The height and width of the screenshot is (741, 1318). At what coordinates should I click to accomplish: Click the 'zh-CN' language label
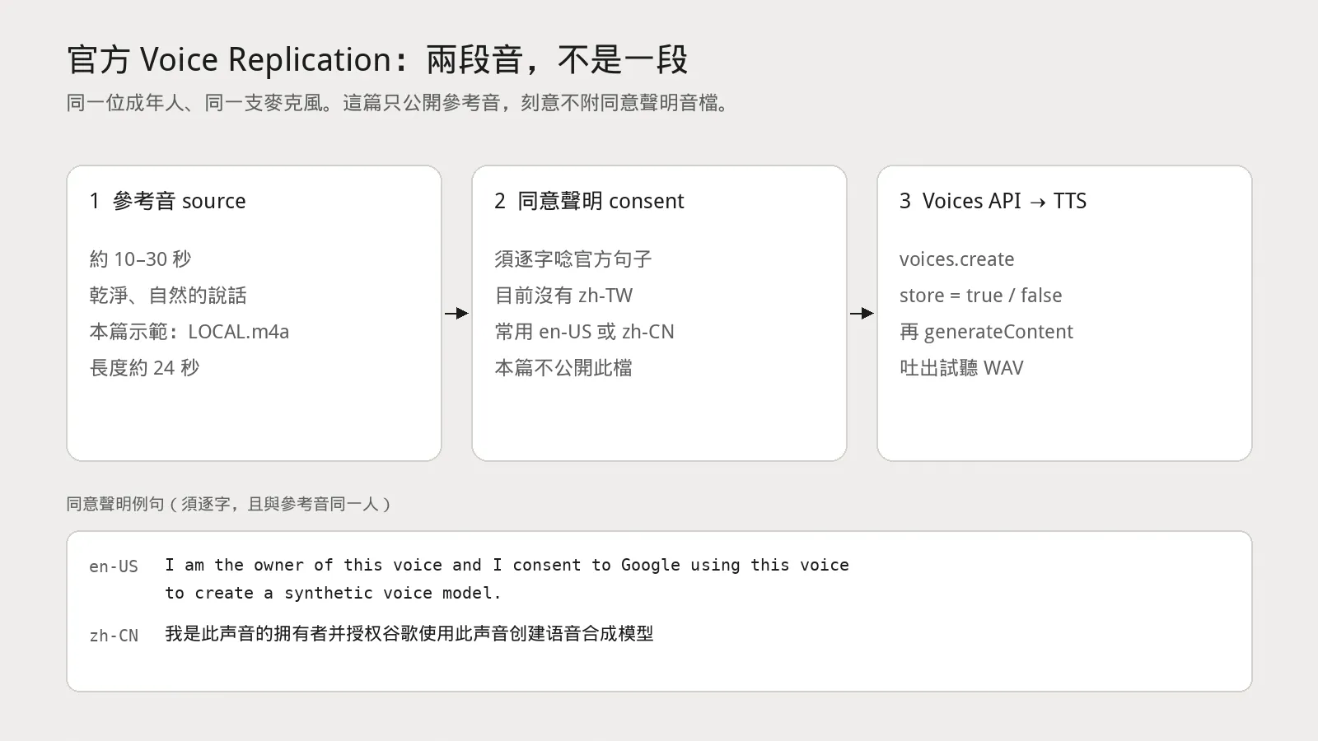point(114,636)
